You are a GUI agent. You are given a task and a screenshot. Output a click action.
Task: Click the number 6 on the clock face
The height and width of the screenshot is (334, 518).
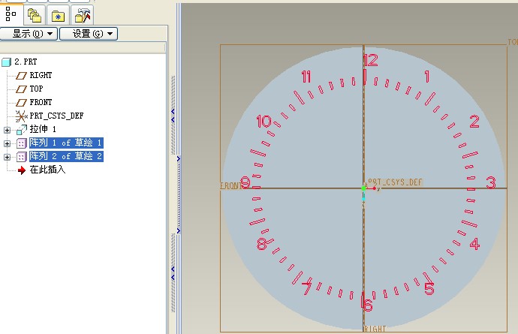tap(368, 305)
